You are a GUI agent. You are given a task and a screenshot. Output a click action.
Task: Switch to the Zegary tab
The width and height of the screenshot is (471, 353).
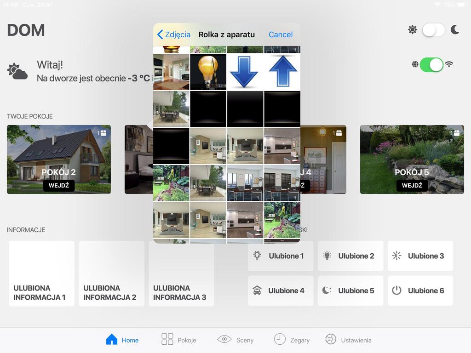(x=292, y=340)
